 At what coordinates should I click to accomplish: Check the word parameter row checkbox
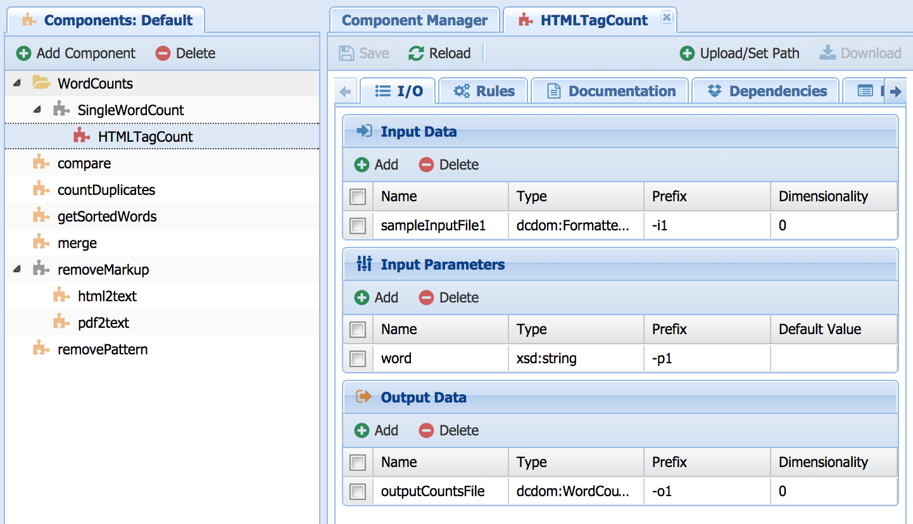[x=358, y=359]
